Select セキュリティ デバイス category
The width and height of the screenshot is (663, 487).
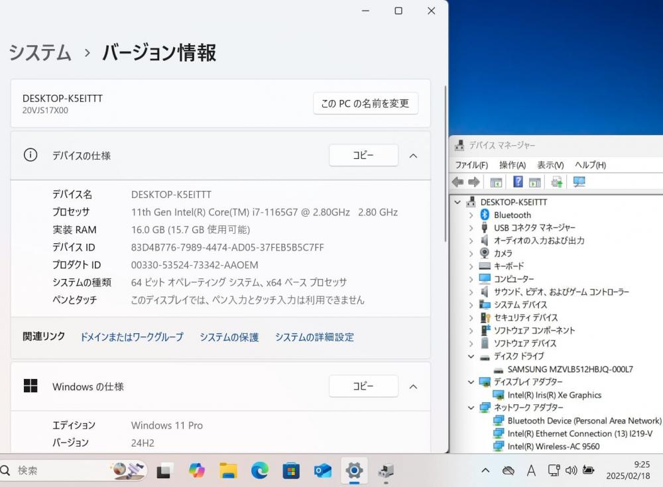(x=526, y=318)
